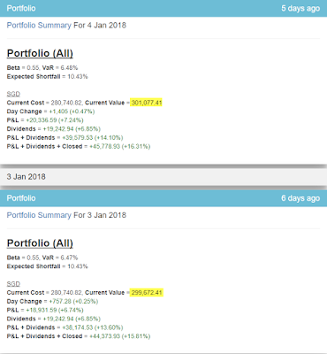This screenshot has width=327, height=354.
Task: Click the P&L +20,336.59 value
Action: [55, 120]
